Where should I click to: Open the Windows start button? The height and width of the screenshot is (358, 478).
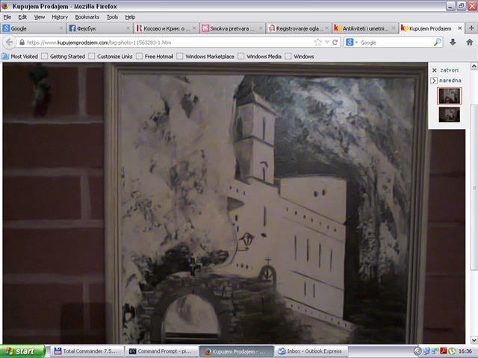tap(22, 351)
